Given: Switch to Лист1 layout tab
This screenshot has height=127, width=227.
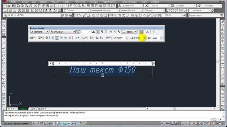Looking at the screenshot, I should (x=32, y=109).
